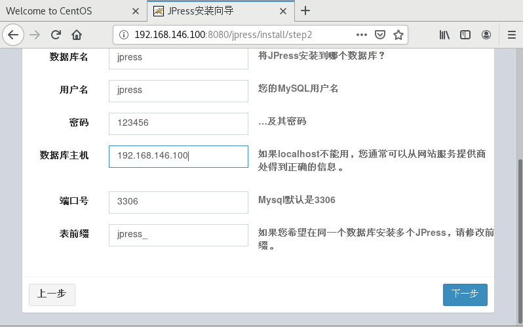The image size is (523, 327).
Task: Click the 数据库名 input field
Action: (x=178, y=58)
